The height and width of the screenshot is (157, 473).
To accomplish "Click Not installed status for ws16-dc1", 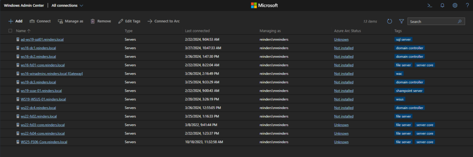I will click(x=344, y=48).
